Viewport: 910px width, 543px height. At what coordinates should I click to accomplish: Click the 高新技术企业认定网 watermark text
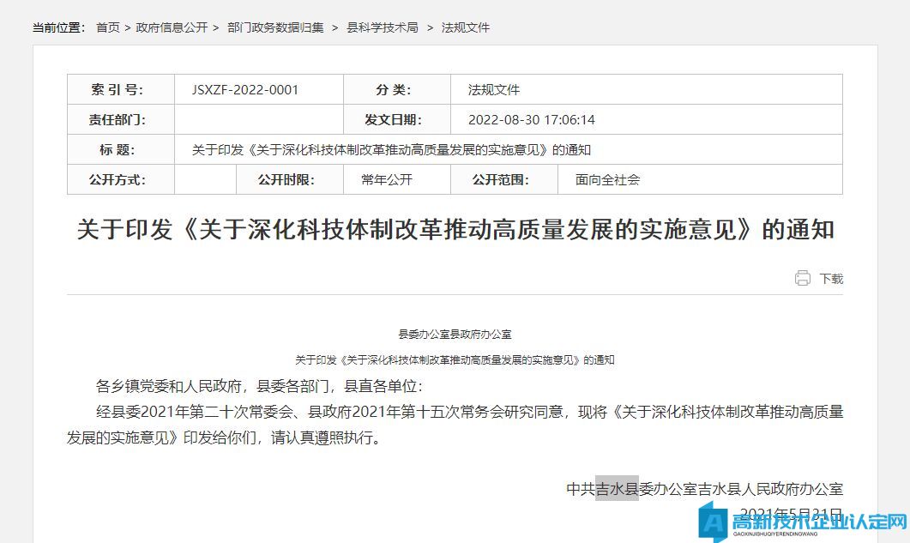tap(817, 522)
